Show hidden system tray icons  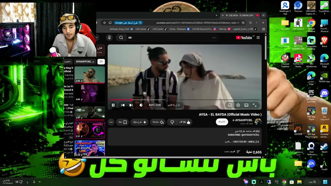[x=40, y=182]
